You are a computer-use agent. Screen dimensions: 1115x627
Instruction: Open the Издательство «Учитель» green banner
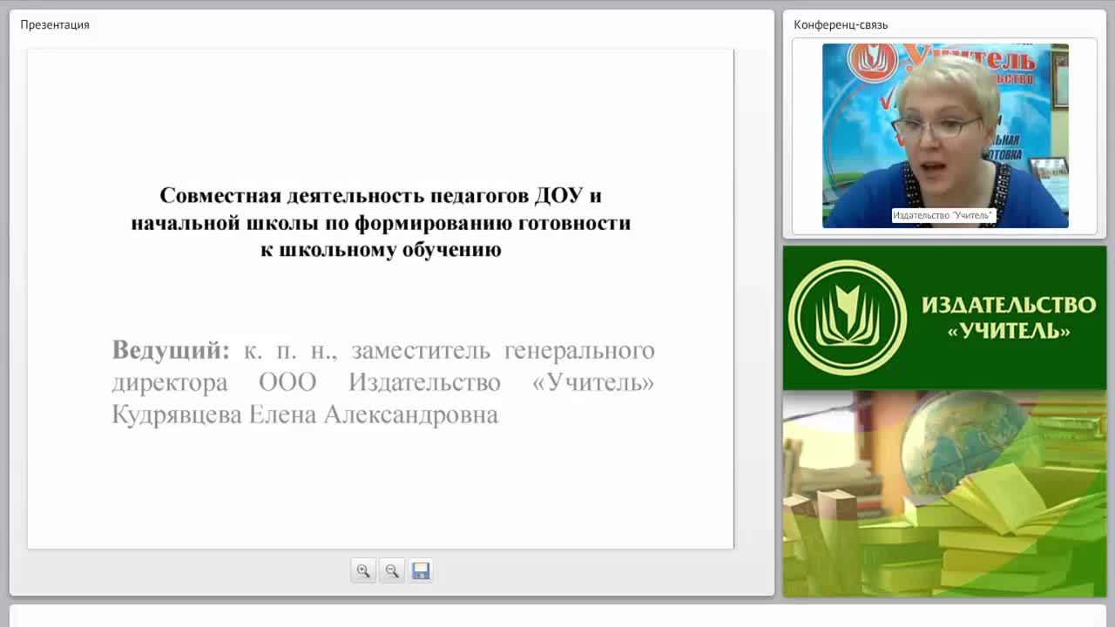[x=944, y=318]
